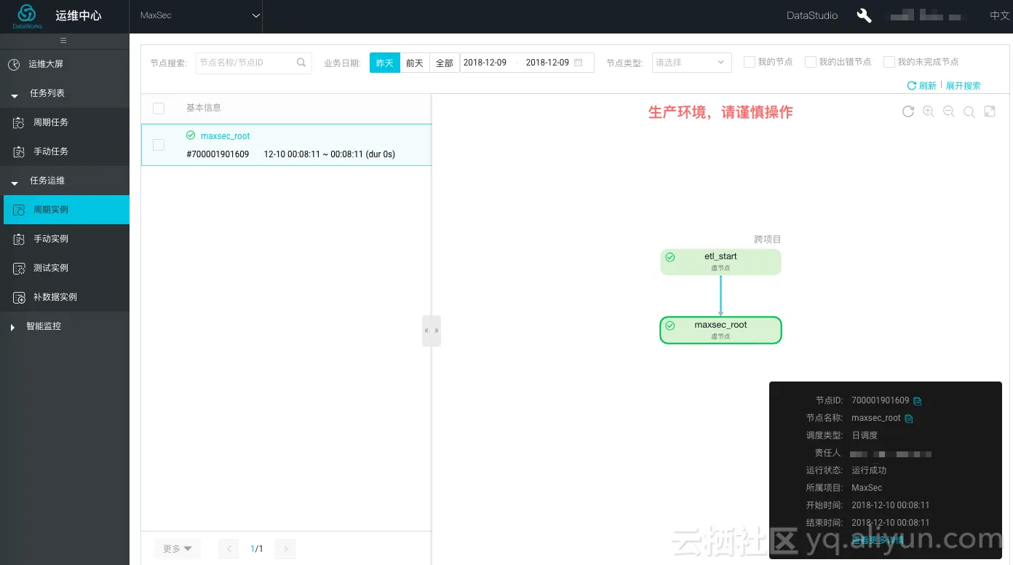Viewport: 1013px width, 565px height.
Task: Open the 节点类型 请选择 dropdown
Action: 691,63
